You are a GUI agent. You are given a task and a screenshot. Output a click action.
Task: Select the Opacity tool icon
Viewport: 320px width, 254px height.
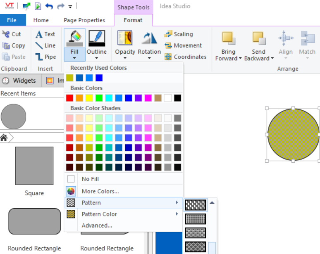[125, 38]
